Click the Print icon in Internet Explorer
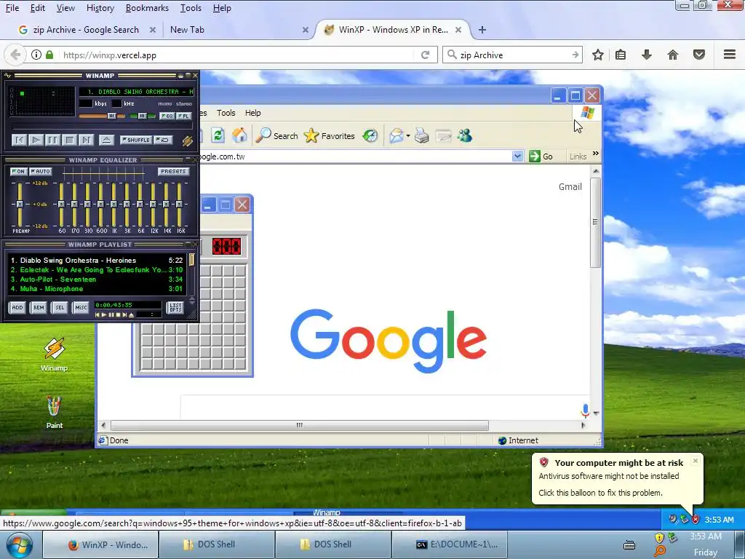The width and height of the screenshot is (745, 559). 421,135
